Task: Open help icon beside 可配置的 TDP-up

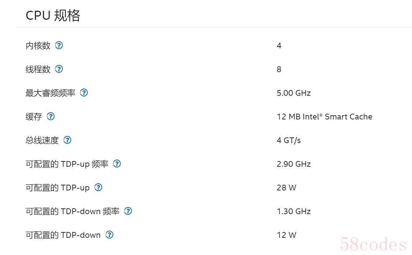Action: [x=98, y=187]
